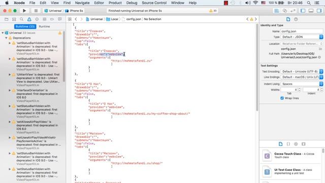Reveal the full path in Finder arrow
This screenshot has height=183, width=325.
[319, 57]
